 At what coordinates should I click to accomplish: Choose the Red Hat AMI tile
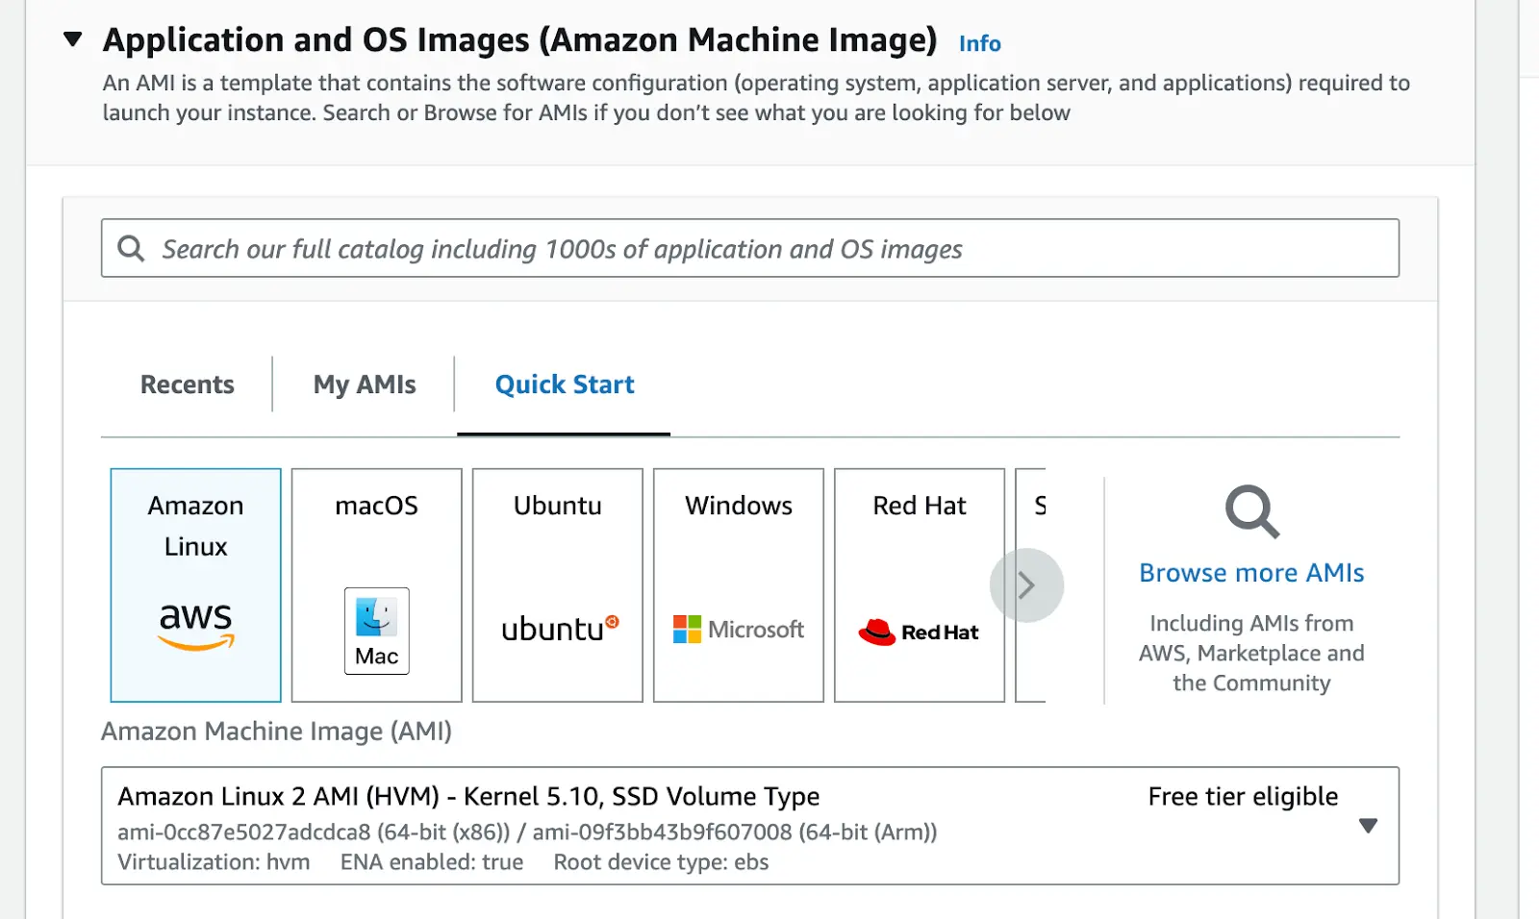pos(920,585)
